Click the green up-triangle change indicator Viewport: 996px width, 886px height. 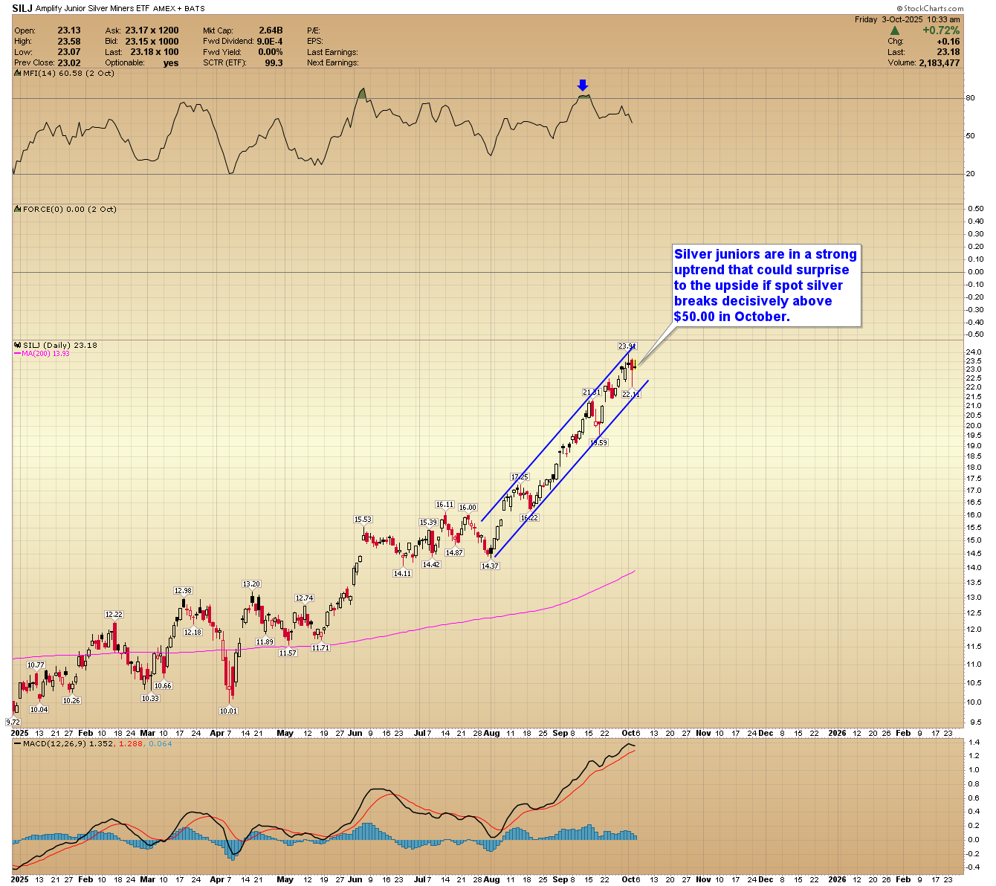click(x=895, y=30)
